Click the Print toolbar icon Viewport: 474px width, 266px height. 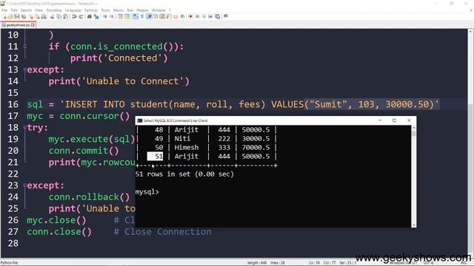[44, 16]
